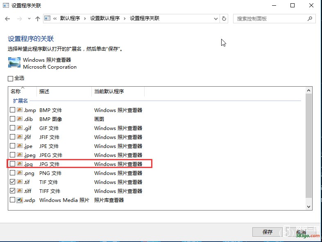Screen dimensions: 322x242
Task: Check the .bmp extension checkbox
Action: pyautogui.click(x=13, y=110)
